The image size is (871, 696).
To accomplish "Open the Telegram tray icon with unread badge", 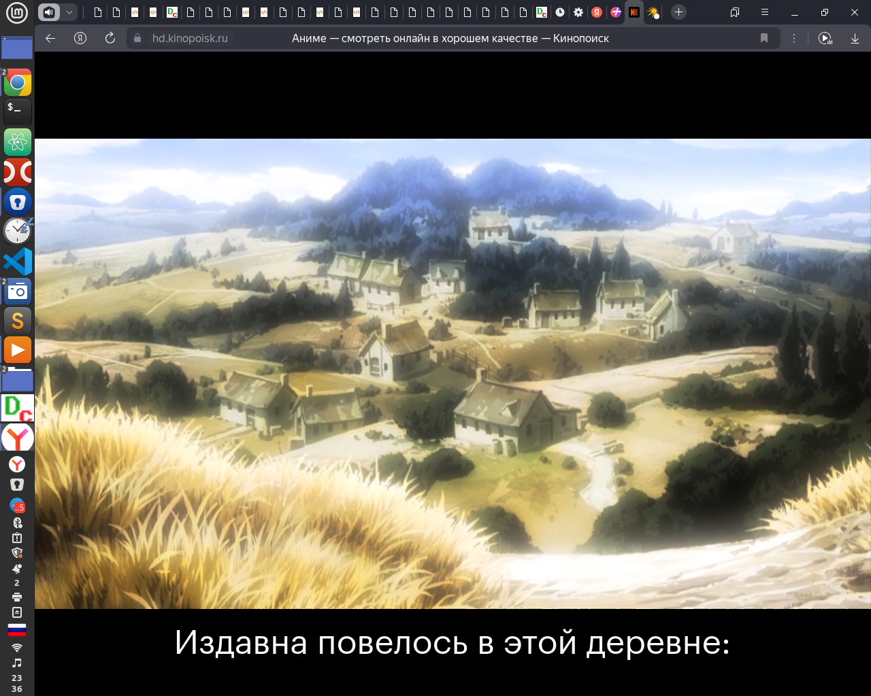I will pos(17,506).
